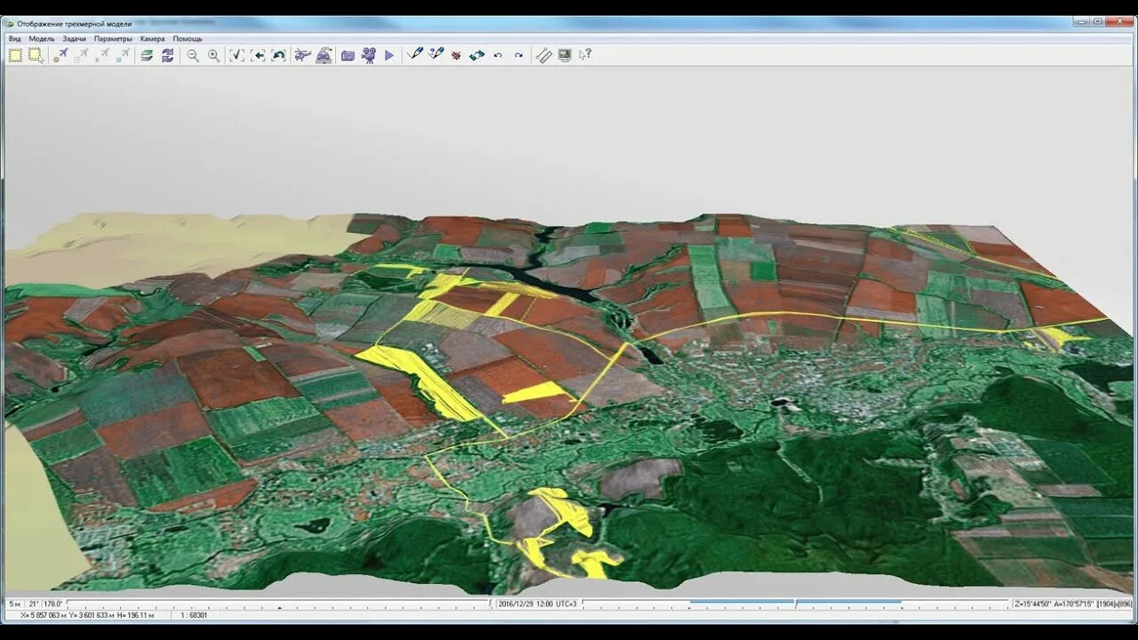Click the slider next to 178.0° in status bar
Screen dimensions: 1138x640
point(280,604)
